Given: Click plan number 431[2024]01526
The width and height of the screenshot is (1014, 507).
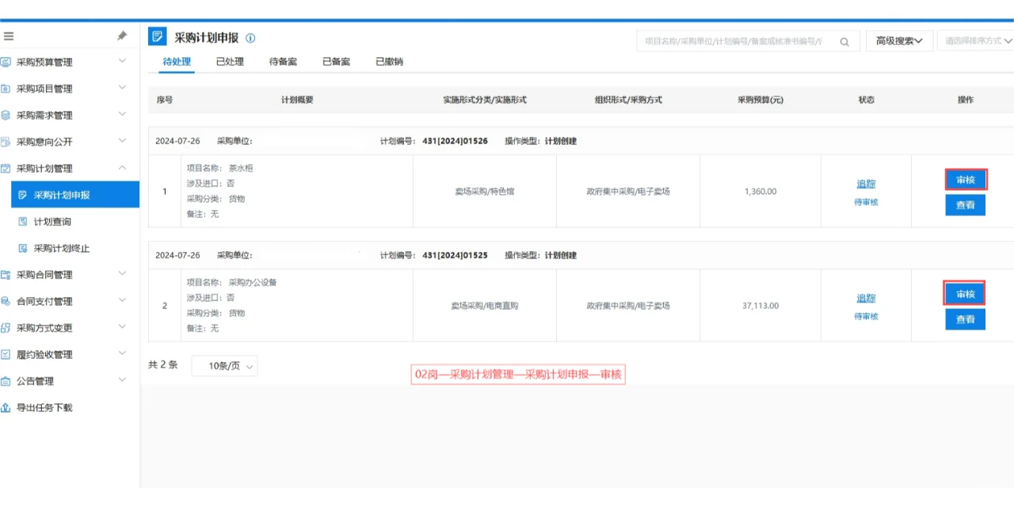Looking at the screenshot, I should 455,141.
